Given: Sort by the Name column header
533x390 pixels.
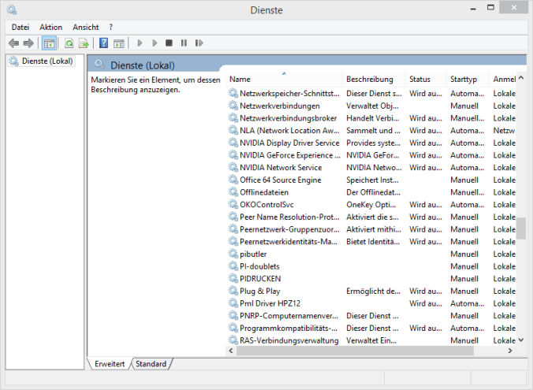Looking at the screenshot, I should [284, 79].
